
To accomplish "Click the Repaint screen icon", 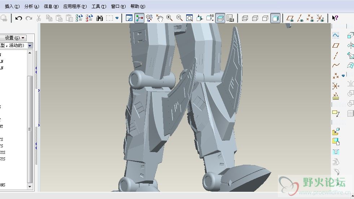I will tap(129, 18).
